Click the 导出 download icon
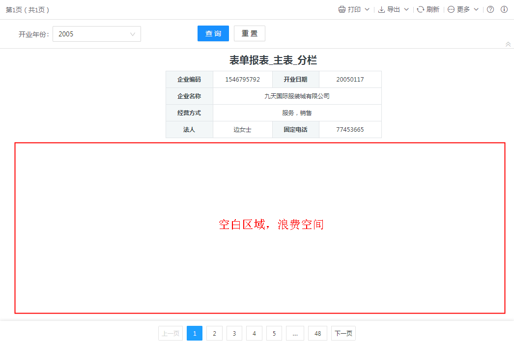Viewport: 514px width, 345px height. pos(381,10)
